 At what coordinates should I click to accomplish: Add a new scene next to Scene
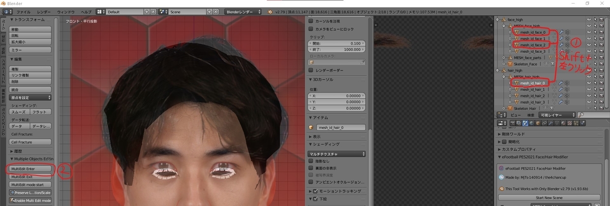(209, 11)
